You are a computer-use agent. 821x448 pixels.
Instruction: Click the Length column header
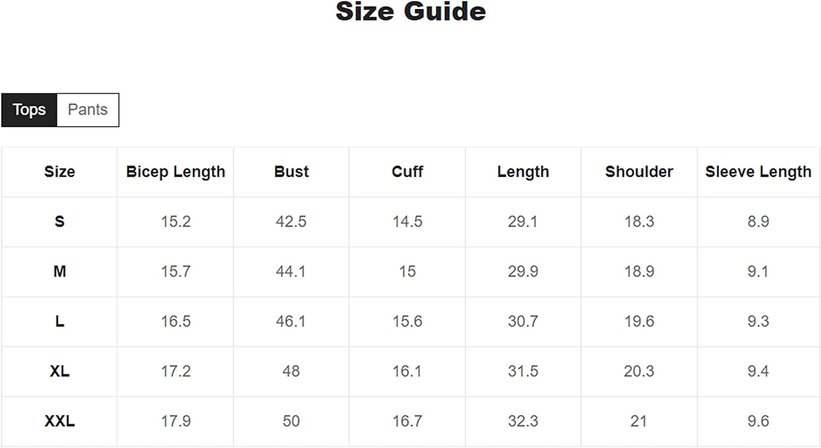tap(523, 172)
